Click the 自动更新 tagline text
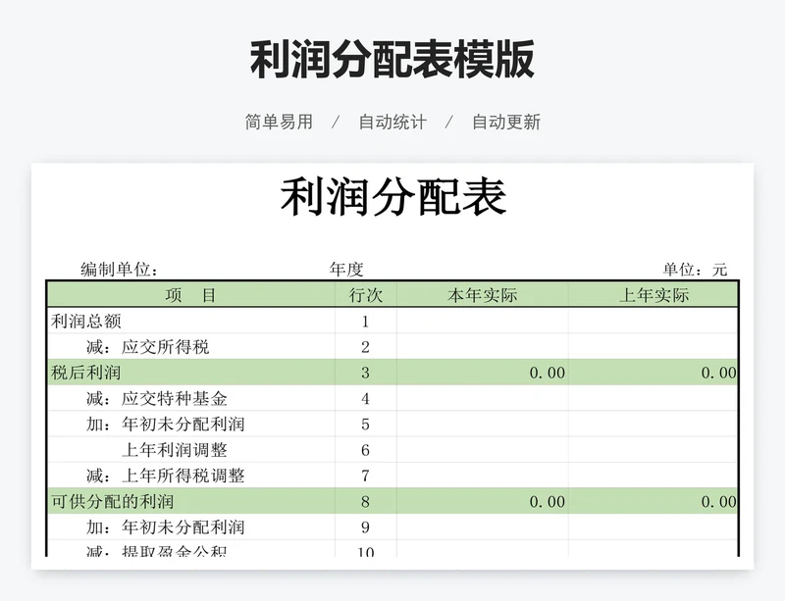This screenshot has width=785, height=601. coord(506,123)
